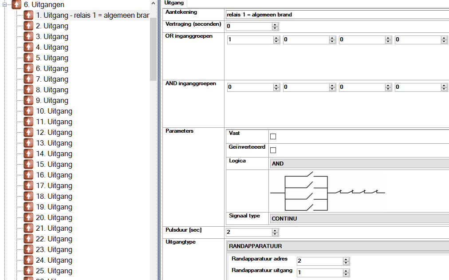
Task: Click the icon of 18. Uitgang
Action: coord(28,196)
